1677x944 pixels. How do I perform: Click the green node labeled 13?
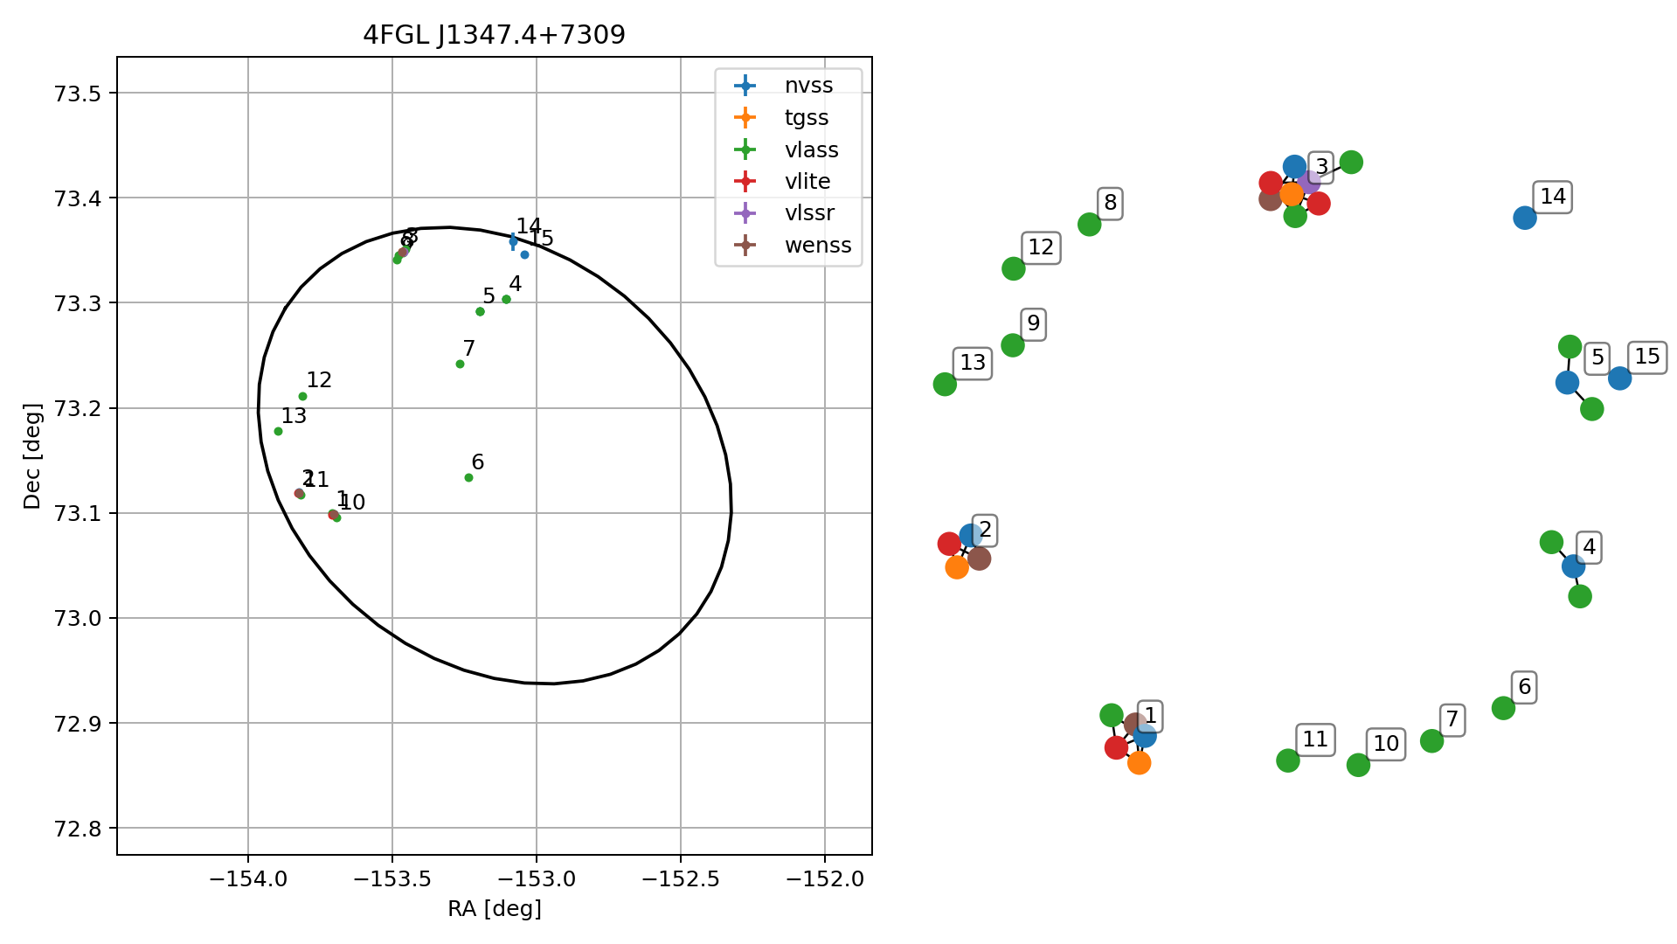945,384
